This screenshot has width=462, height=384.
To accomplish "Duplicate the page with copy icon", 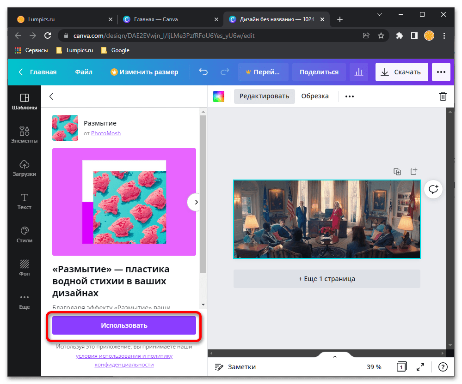I will coord(397,172).
